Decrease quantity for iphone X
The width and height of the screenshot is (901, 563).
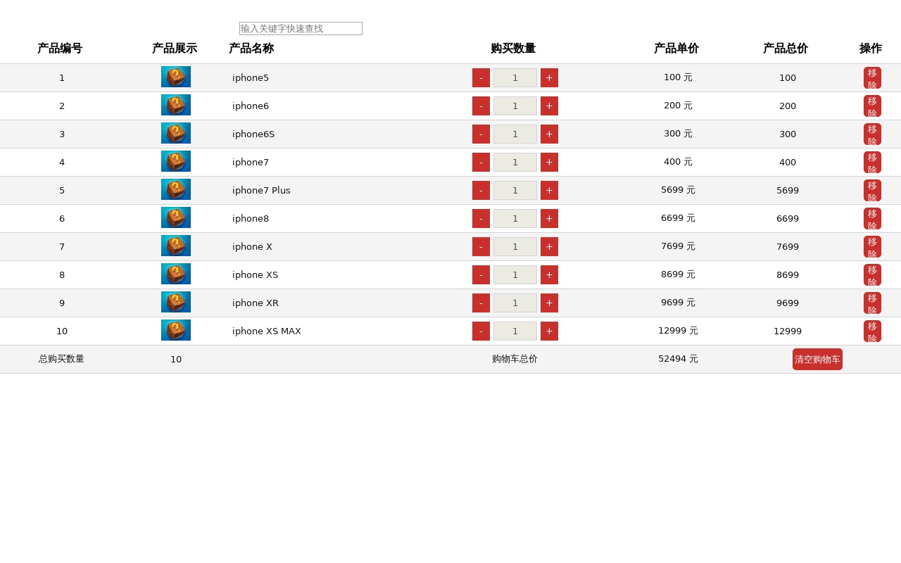click(x=481, y=246)
